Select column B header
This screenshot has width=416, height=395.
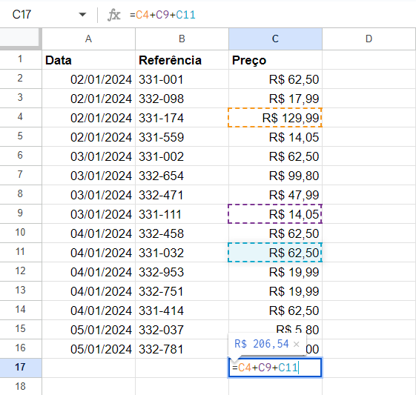(x=182, y=39)
